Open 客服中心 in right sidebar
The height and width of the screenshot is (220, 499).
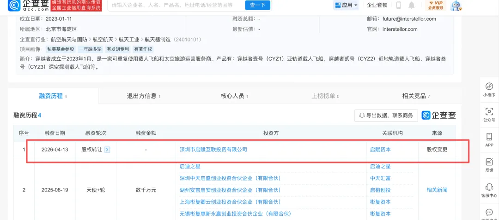coord(489,190)
